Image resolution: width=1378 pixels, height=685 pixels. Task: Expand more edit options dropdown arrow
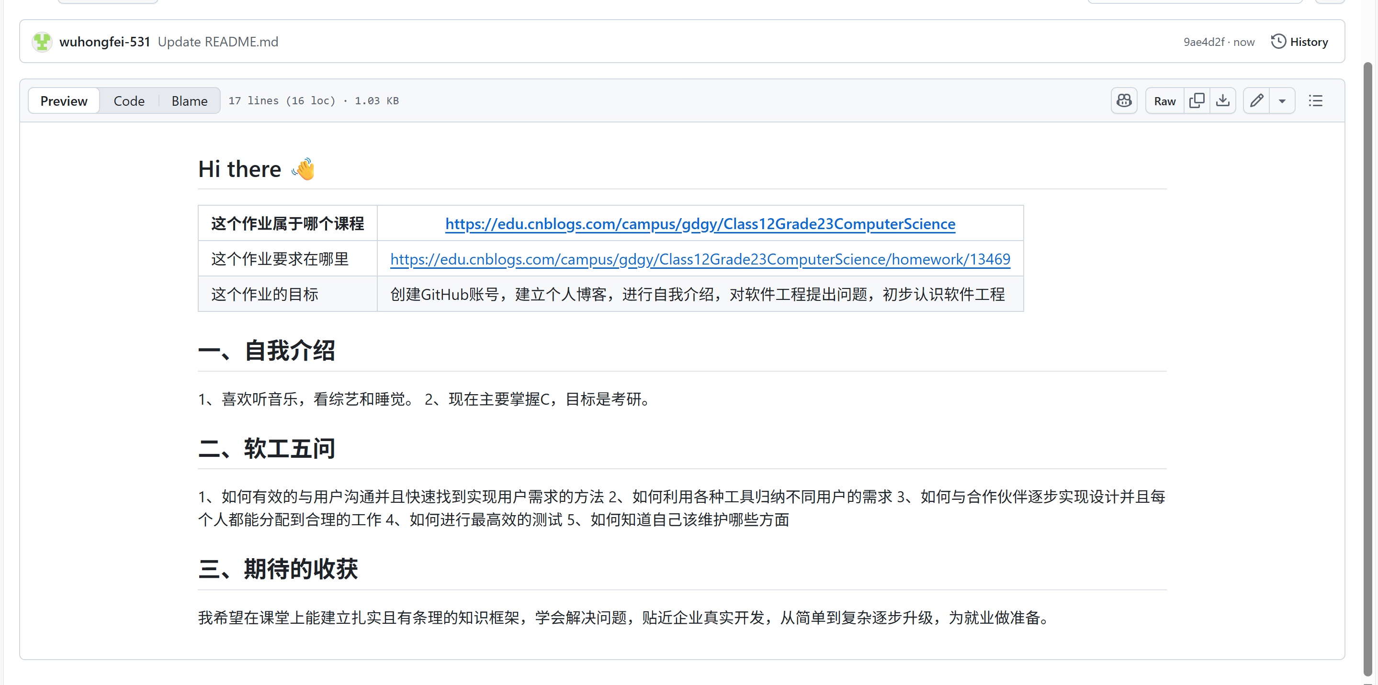click(1282, 100)
